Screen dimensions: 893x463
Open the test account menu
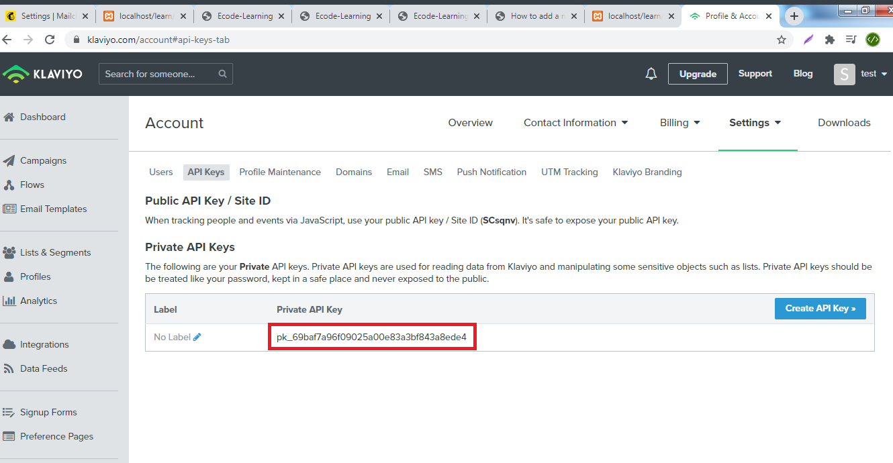874,74
